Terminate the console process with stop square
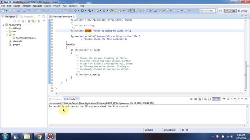Image resolution: width=250 pixels, height=140 pixels. coord(191,99)
